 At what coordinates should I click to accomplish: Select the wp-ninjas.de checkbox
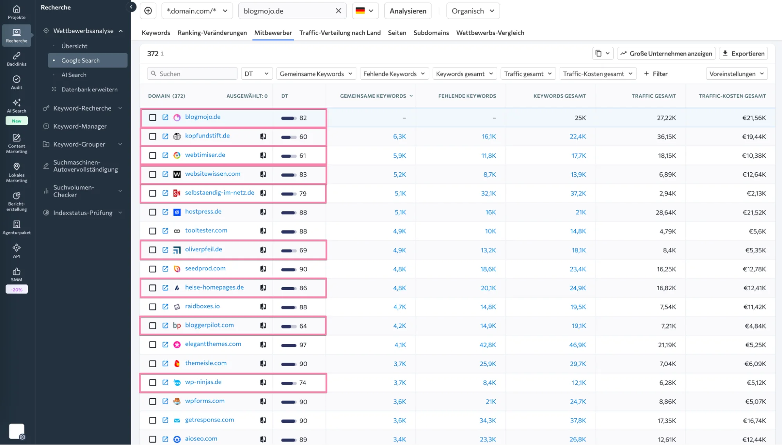153,382
